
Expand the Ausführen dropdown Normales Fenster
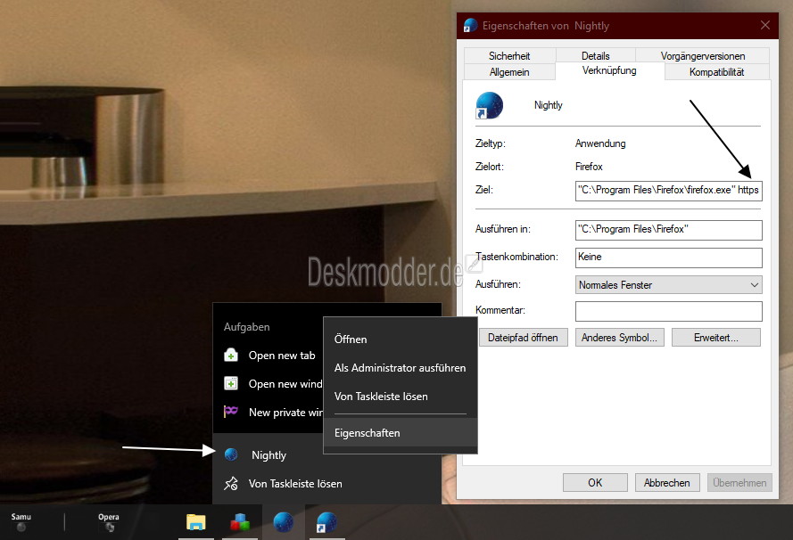pyautogui.click(x=669, y=285)
